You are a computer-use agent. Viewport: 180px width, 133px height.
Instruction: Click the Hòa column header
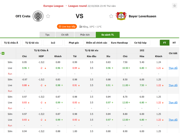(x=142, y=56)
